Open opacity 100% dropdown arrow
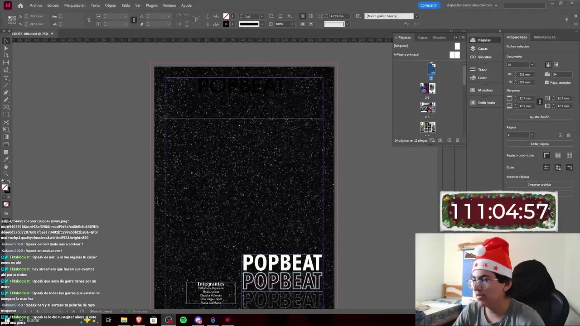The width and height of the screenshot is (580, 326). coord(293,24)
